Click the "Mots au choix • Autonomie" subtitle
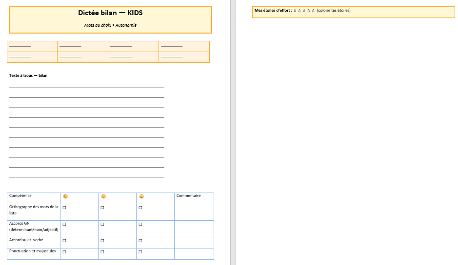458x265 pixels. click(x=110, y=25)
